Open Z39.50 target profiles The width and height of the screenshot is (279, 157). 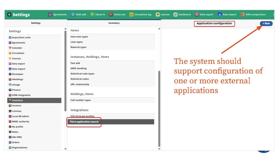[x=82, y=116]
